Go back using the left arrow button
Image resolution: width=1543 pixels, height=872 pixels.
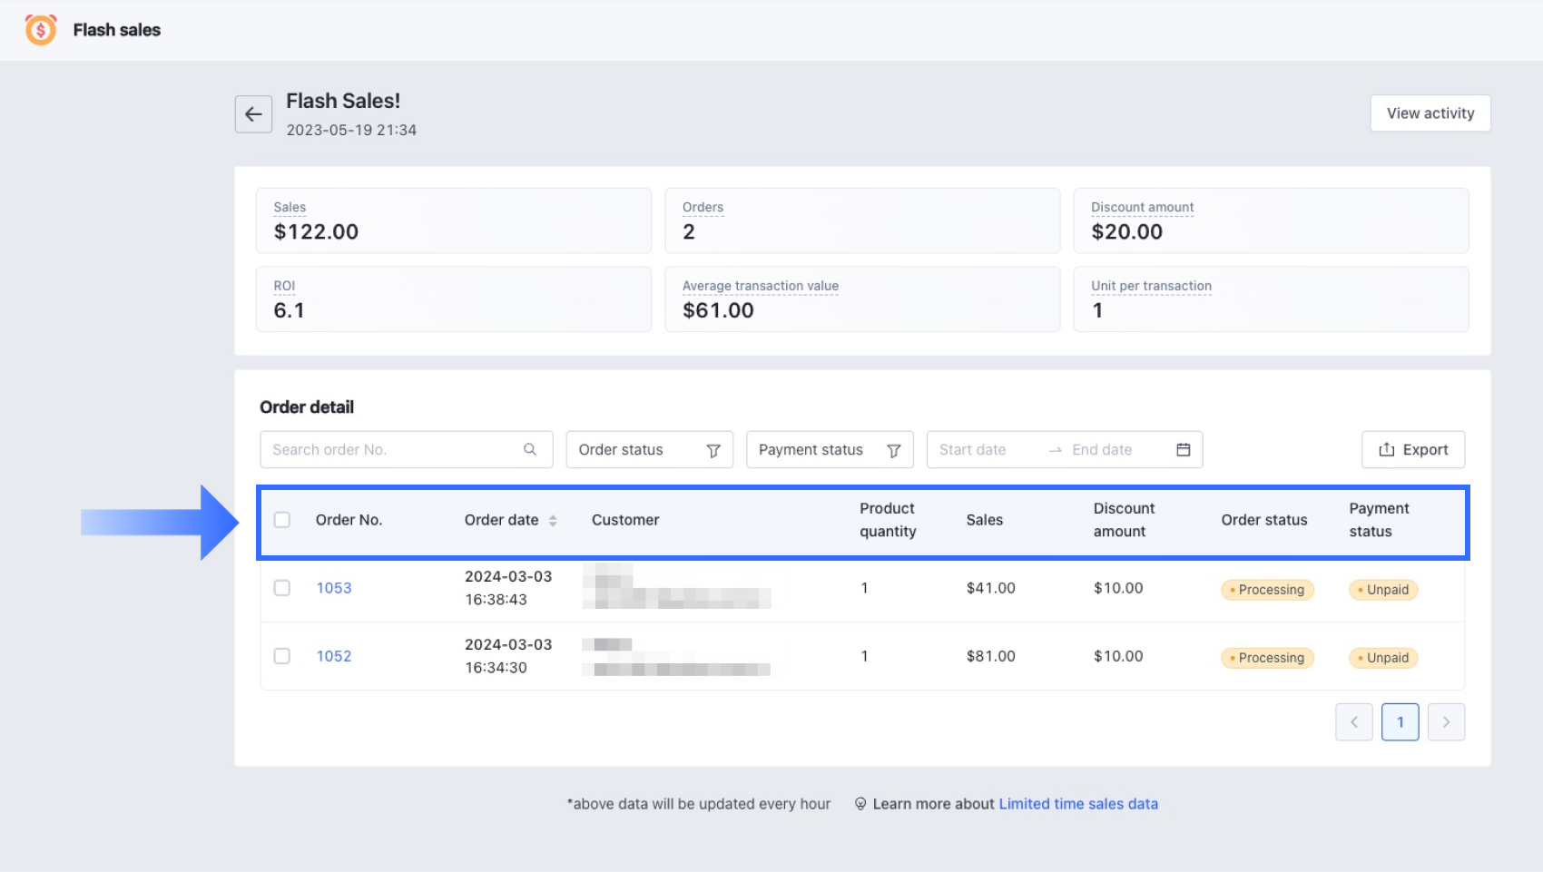pyautogui.click(x=253, y=114)
